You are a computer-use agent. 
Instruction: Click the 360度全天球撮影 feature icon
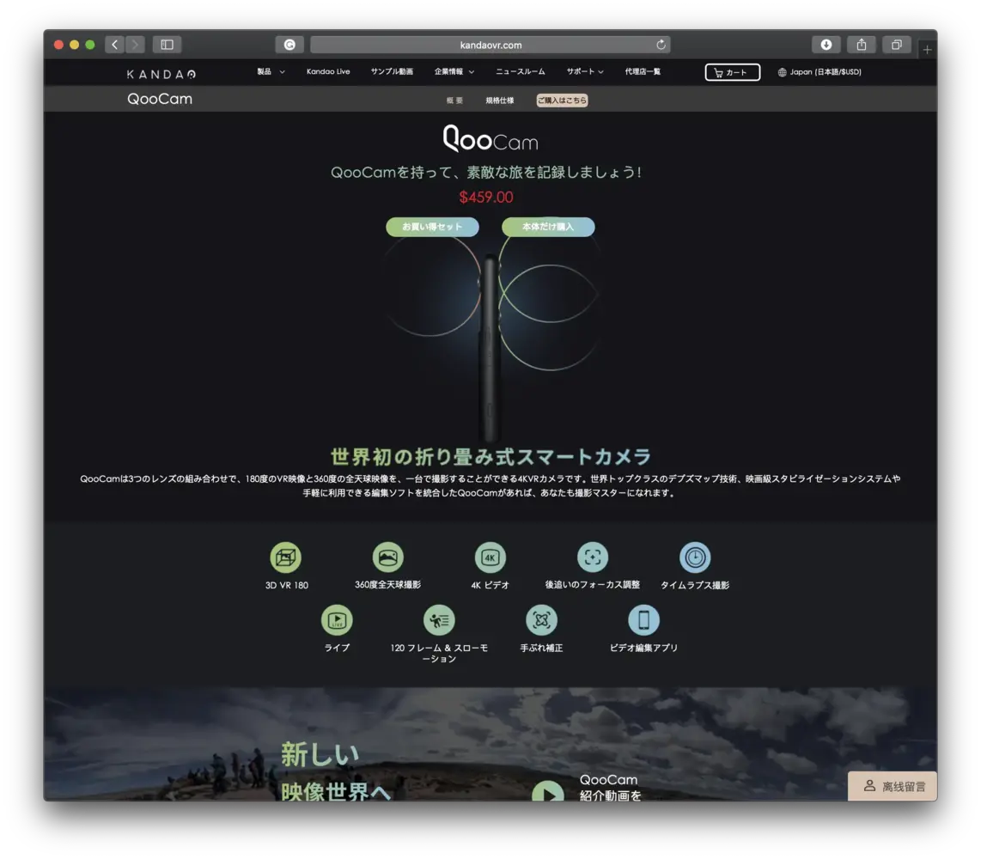[388, 557]
